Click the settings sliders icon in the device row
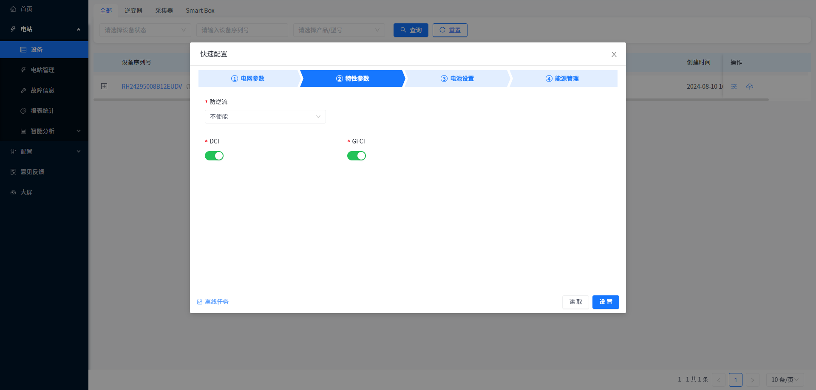Image resolution: width=816 pixels, height=390 pixels. (734, 87)
